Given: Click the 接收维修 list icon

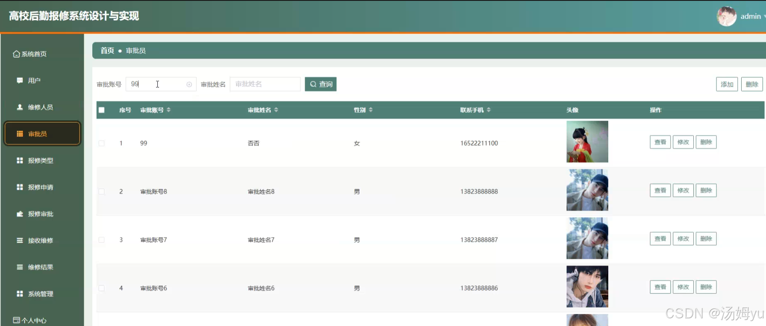Looking at the screenshot, I should point(20,241).
